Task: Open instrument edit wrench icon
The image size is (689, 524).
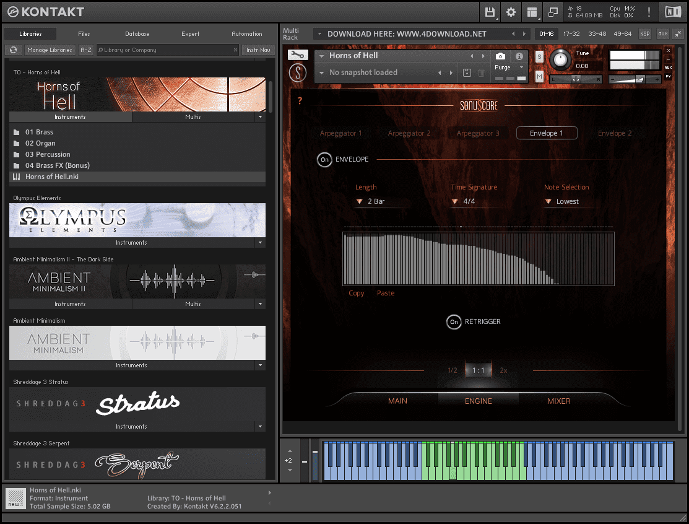Action: pyautogui.click(x=298, y=55)
